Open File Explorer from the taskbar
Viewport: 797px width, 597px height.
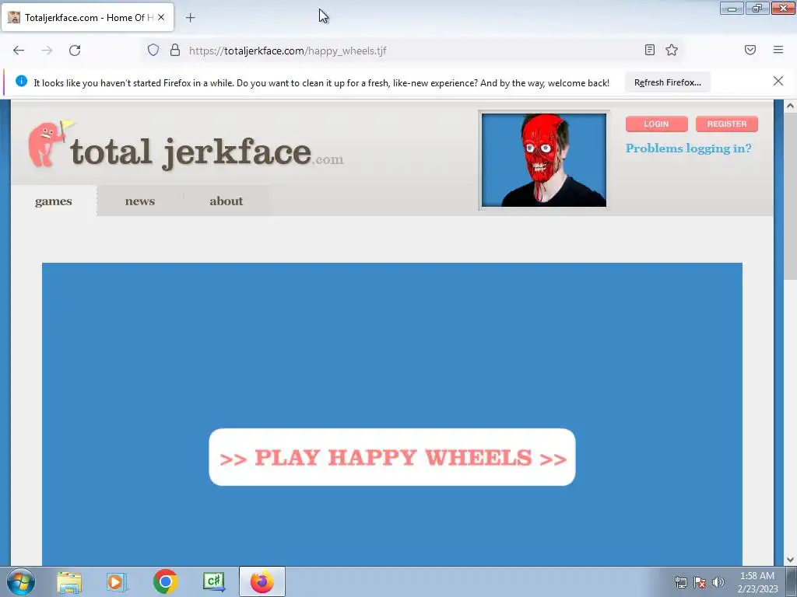[x=69, y=581]
